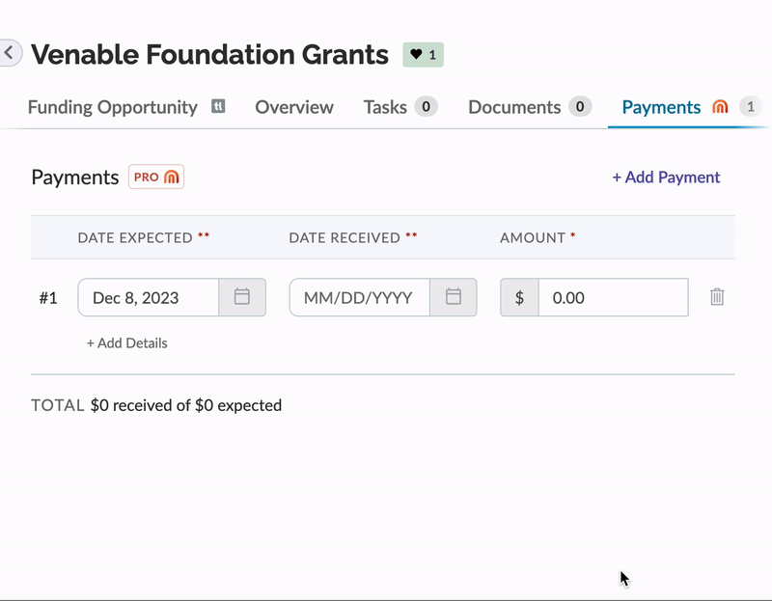This screenshot has height=601, width=772.
Task: Click the + Add Payment link
Action: (x=666, y=178)
